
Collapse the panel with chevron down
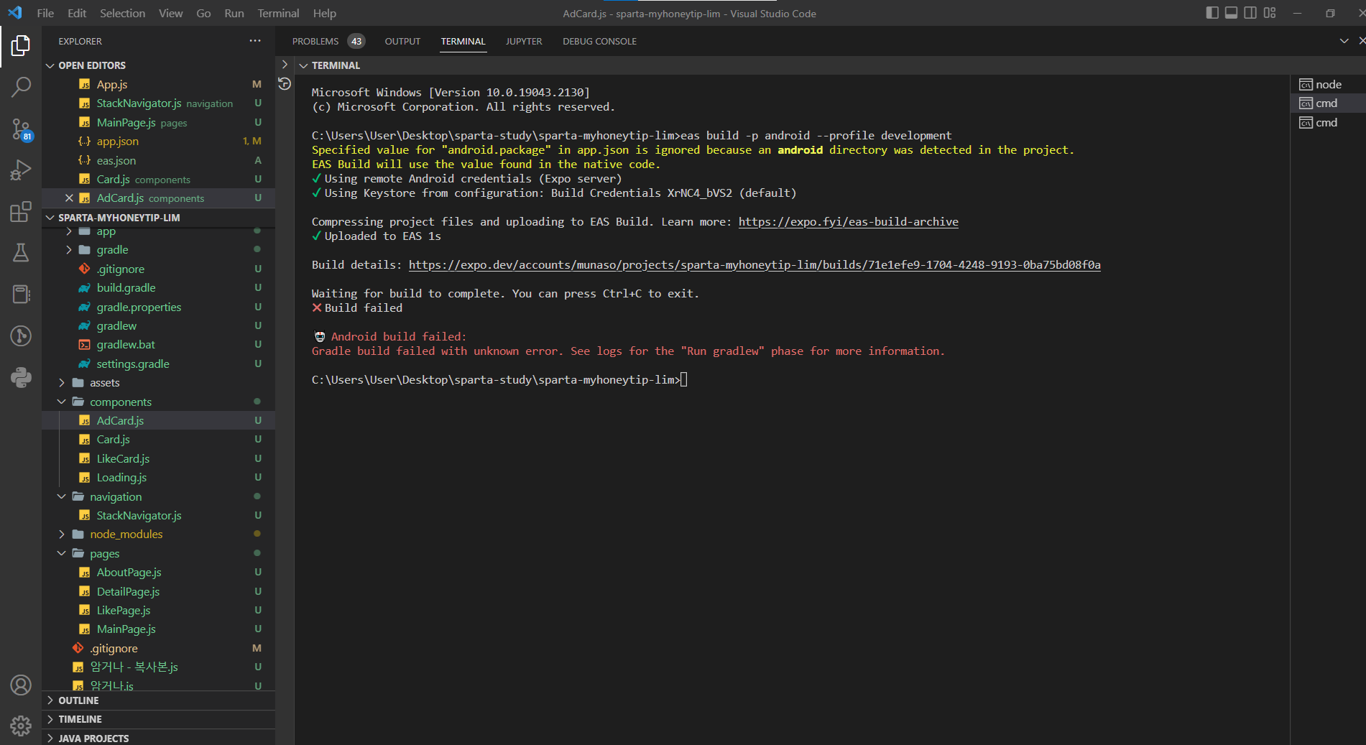pyautogui.click(x=1344, y=41)
